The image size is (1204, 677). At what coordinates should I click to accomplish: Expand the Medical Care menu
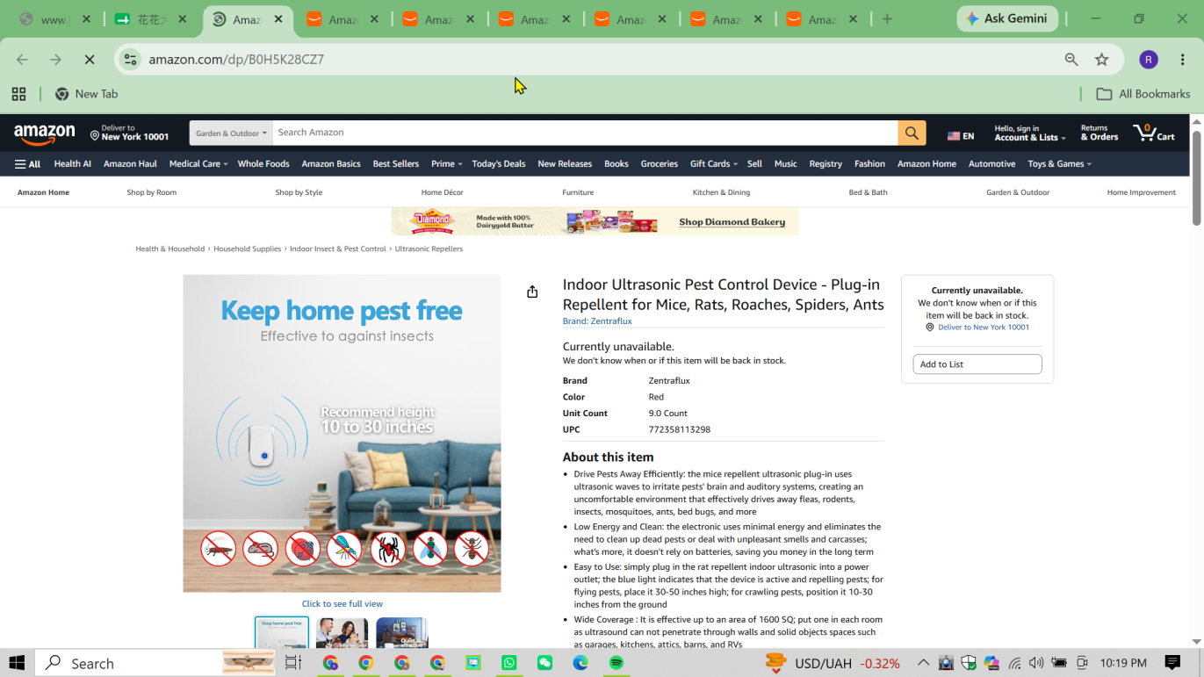click(198, 164)
